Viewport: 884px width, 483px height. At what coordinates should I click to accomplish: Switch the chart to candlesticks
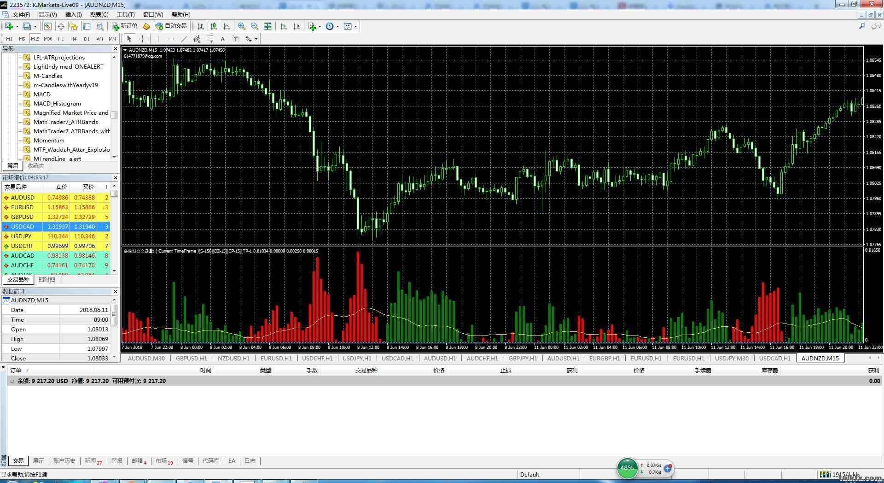click(213, 26)
